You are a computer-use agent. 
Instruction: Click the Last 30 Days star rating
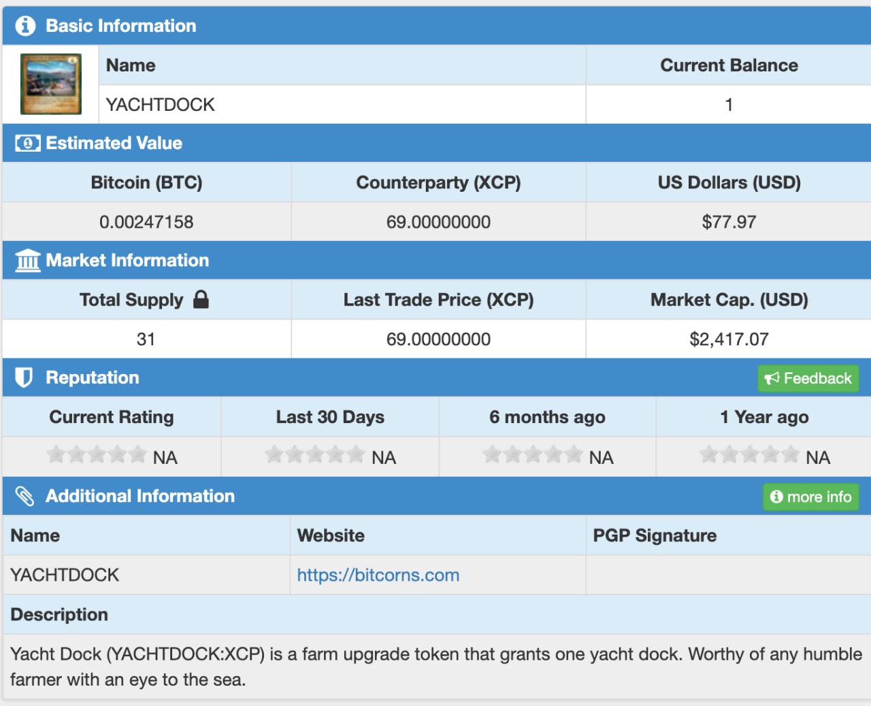pyautogui.click(x=314, y=454)
